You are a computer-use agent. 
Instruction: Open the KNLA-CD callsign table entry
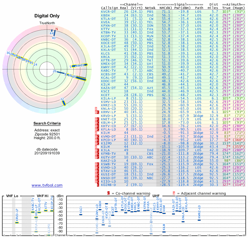point(108,109)
